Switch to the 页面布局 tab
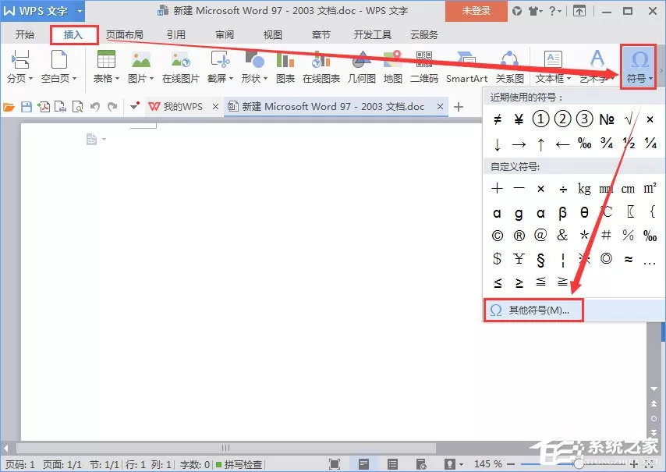The height and width of the screenshot is (472, 666). pyautogui.click(x=125, y=35)
